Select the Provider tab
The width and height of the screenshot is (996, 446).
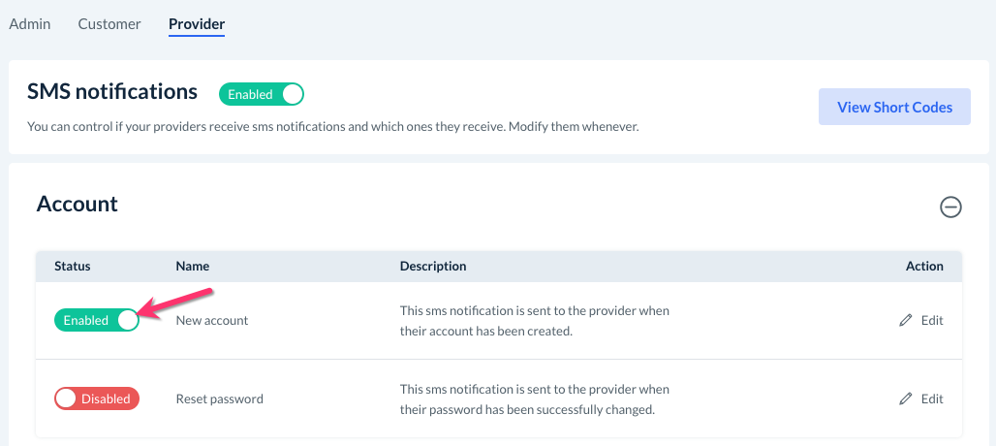197,23
